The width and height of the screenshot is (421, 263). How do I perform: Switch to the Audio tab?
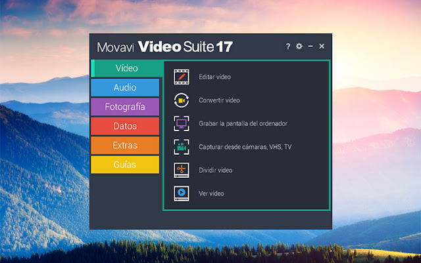125,88
